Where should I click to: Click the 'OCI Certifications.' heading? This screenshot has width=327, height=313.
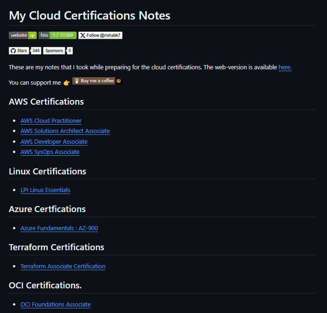click(45, 286)
